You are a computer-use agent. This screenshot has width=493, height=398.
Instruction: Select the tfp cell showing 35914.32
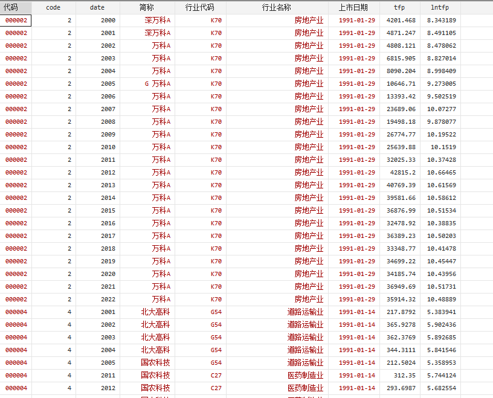[x=401, y=300]
